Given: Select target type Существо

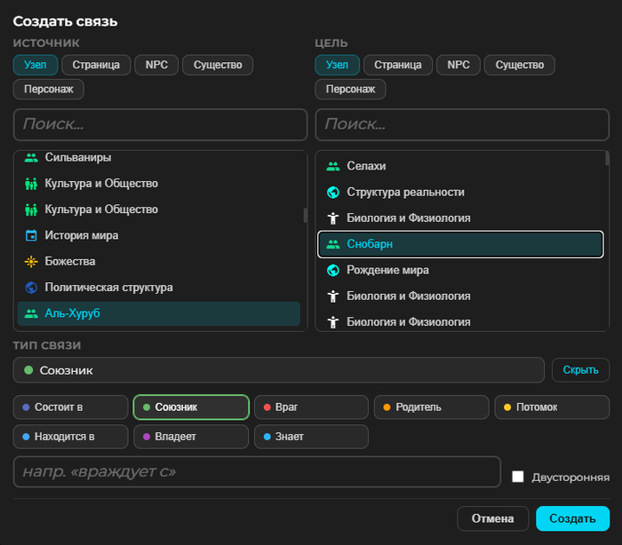Looking at the screenshot, I should (x=520, y=65).
